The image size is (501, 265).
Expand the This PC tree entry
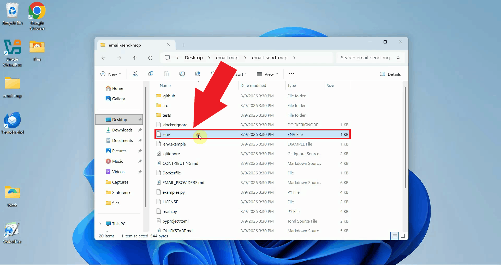pos(101,224)
